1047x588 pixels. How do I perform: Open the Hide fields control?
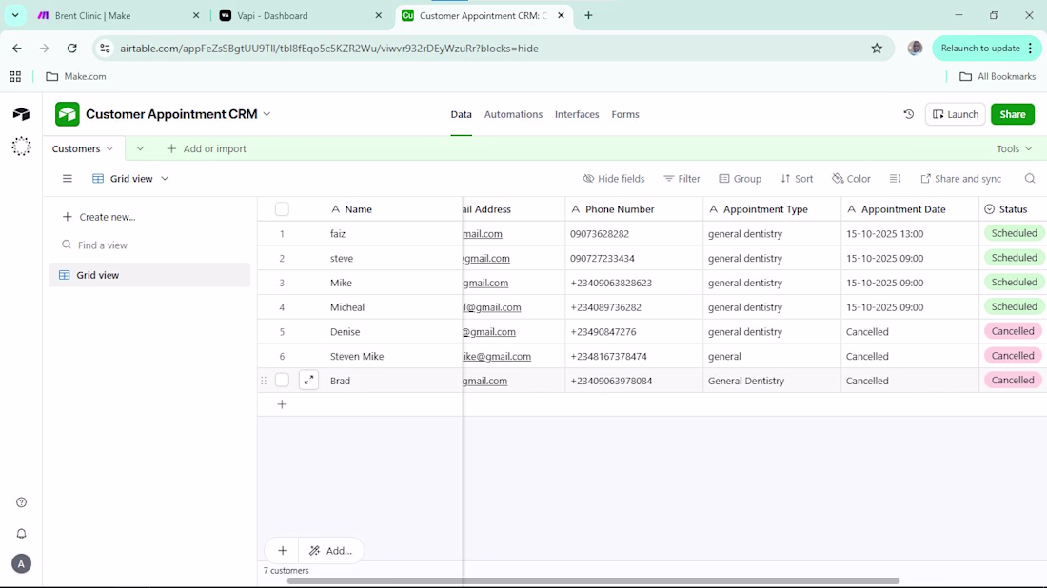point(614,179)
